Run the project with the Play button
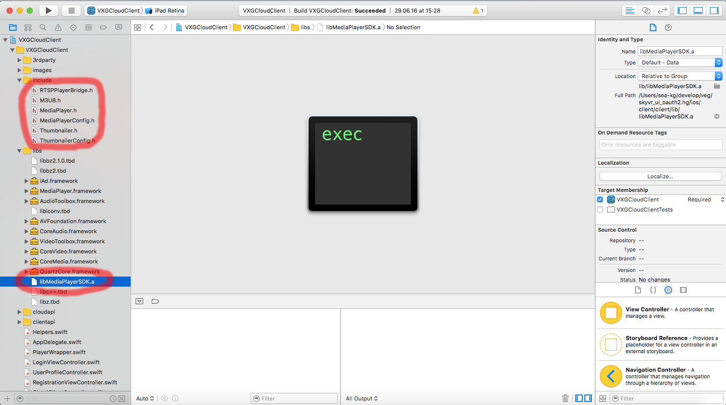 coord(48,11)
